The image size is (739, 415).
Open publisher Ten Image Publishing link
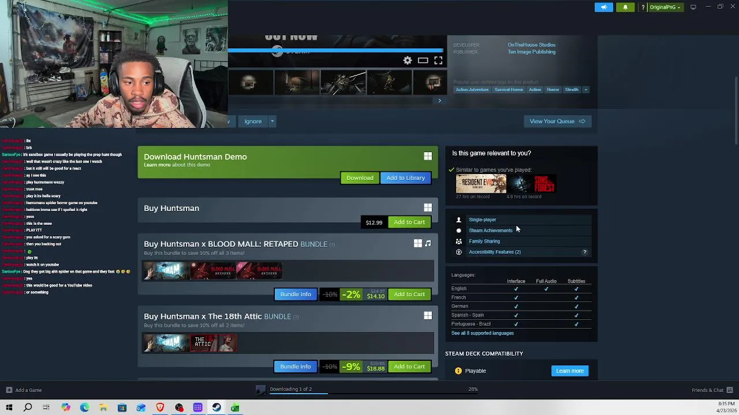click(x=531, y=52)
